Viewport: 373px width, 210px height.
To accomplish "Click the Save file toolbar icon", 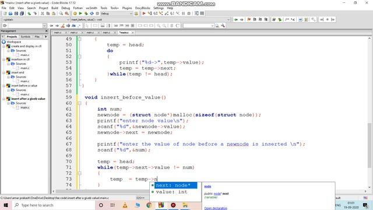I will [x=16, y=13].
